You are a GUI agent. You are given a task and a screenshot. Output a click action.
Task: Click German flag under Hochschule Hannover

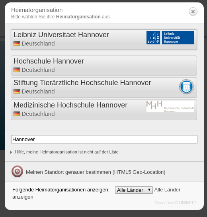pyautogui.click(x=17, y=70)
